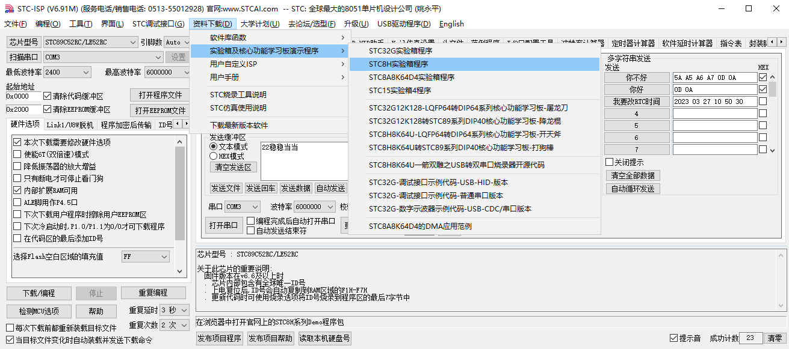Open 引脚数 Auto dropdown
This screenshot has height=349, width=789.
[x=176, y=42]
